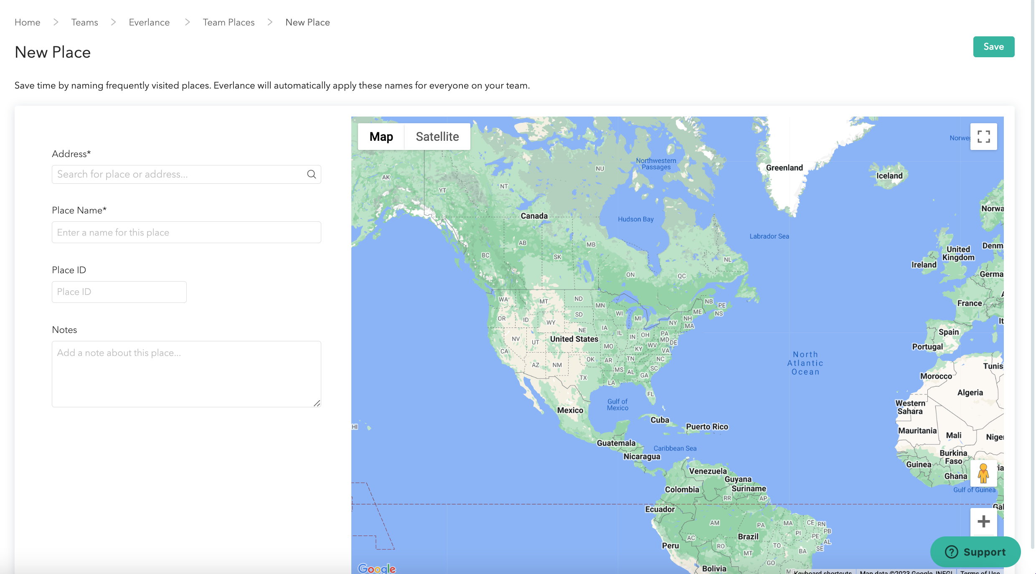Screen dimensions: 1036x574
Task: Select the Map view type
Action: coord(381,137)
